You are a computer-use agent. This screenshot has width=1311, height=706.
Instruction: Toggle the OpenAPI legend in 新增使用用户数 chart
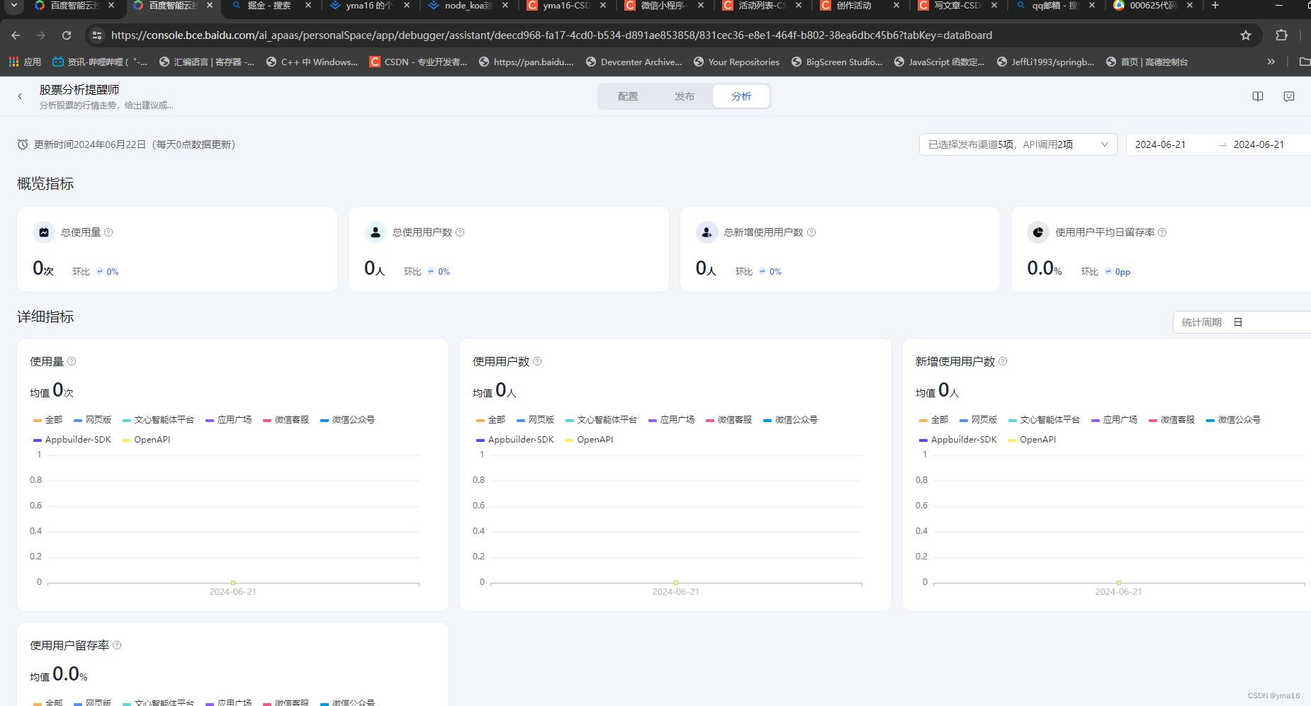[1032, 439]
